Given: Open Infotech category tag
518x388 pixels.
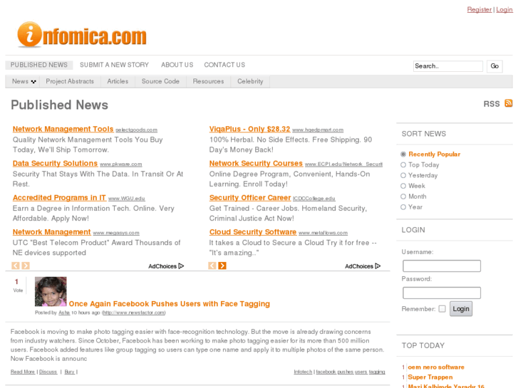Looking at the screenshot, I should 303,372.
